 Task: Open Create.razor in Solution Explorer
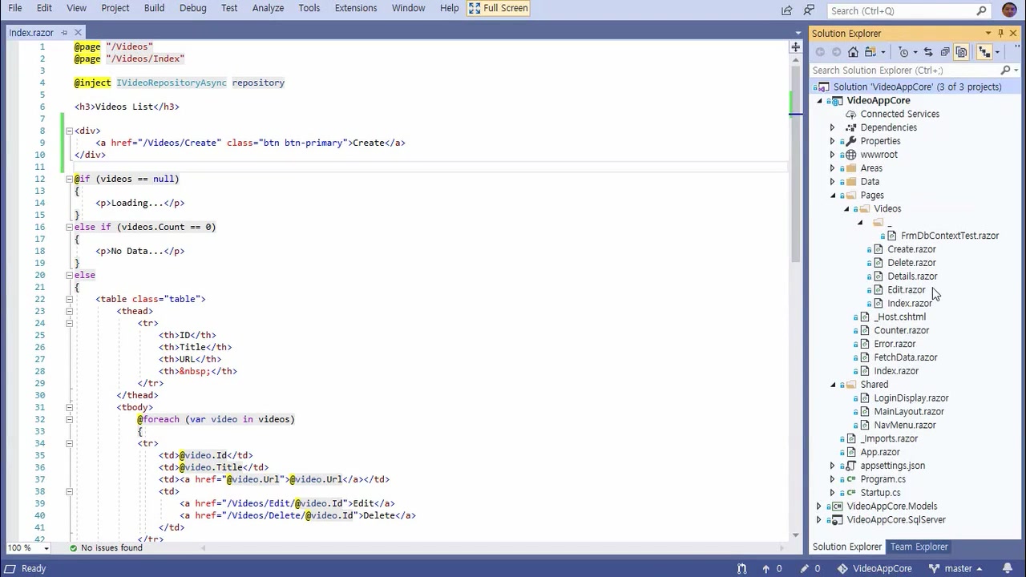[911, 249]
